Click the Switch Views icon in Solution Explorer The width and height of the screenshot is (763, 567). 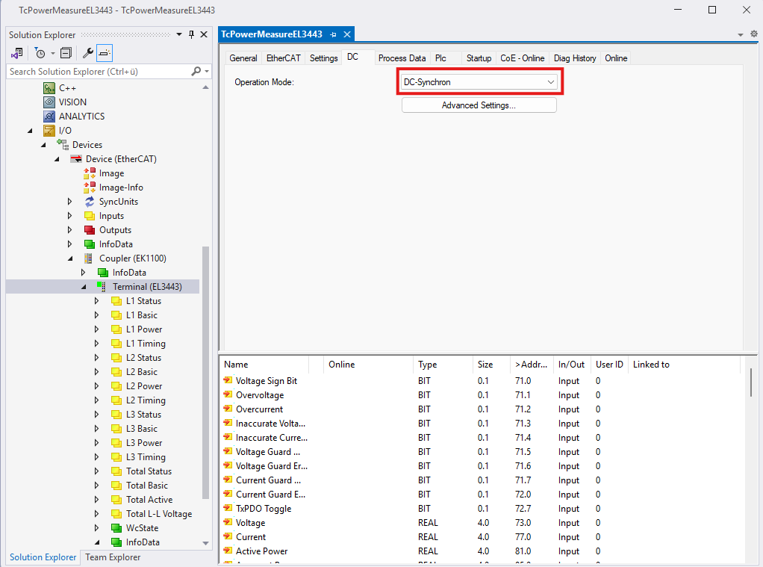(x=16, y=53)
